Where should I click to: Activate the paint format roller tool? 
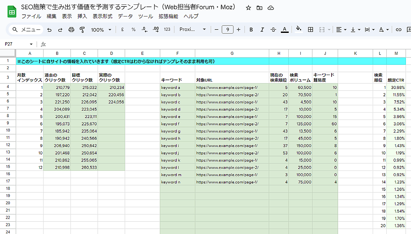pyautogui.click(x=82, y=30)
